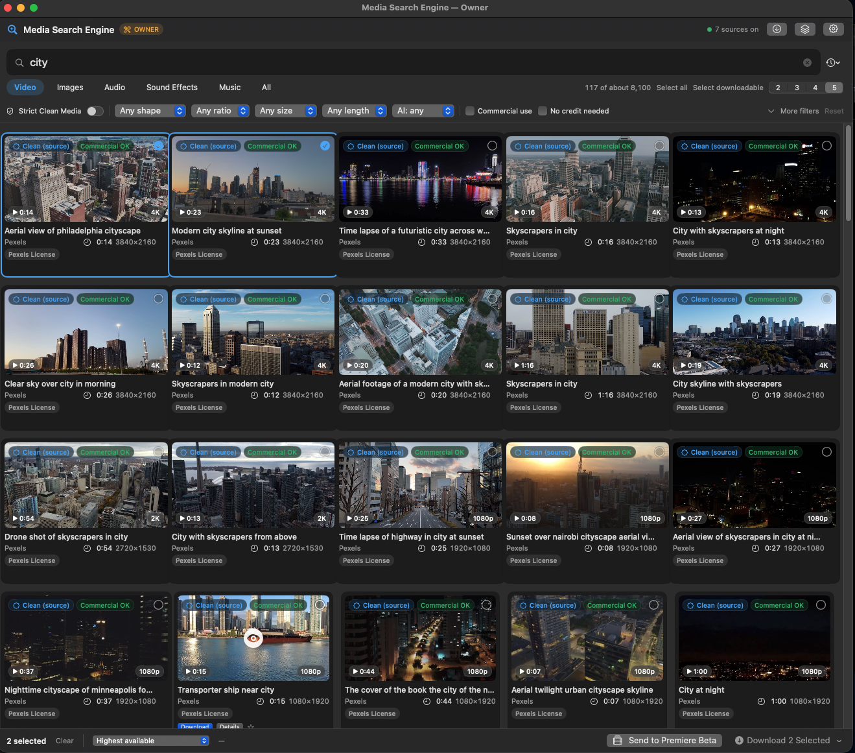855x753 pixels.
Task: Open the Highest available quality dropdown
Action: (x=151, y=741)
